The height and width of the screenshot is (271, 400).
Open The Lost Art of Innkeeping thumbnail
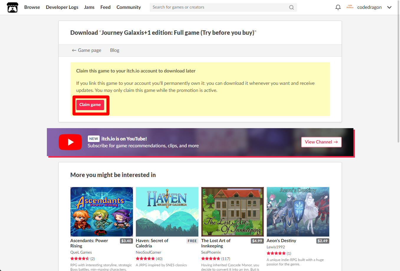pos(233,212)
